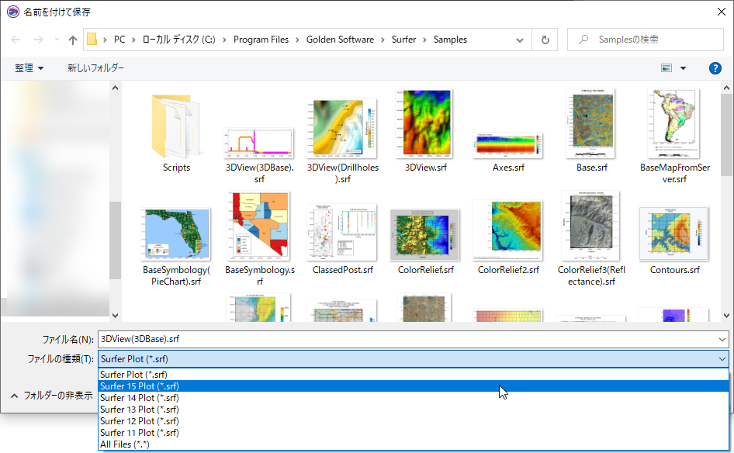Click the forward navigation arrow
The image size is (734, 453).
point(38,40)
